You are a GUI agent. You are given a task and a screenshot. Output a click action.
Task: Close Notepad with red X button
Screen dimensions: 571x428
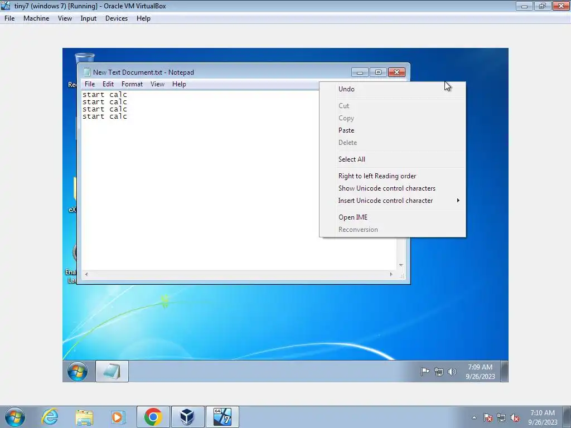point(396,72)
